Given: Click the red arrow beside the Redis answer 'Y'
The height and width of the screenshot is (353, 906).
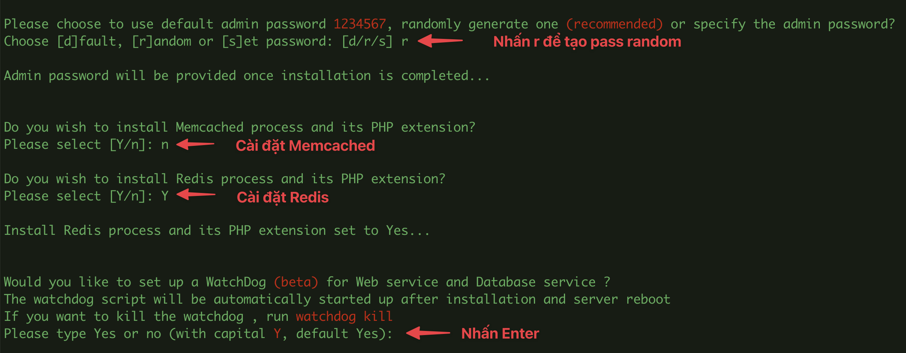Looking at the screenshot, I should 196,194.
